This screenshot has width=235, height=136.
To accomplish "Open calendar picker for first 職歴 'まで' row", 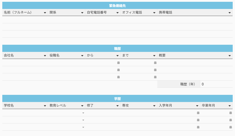I will pos(155,63).
